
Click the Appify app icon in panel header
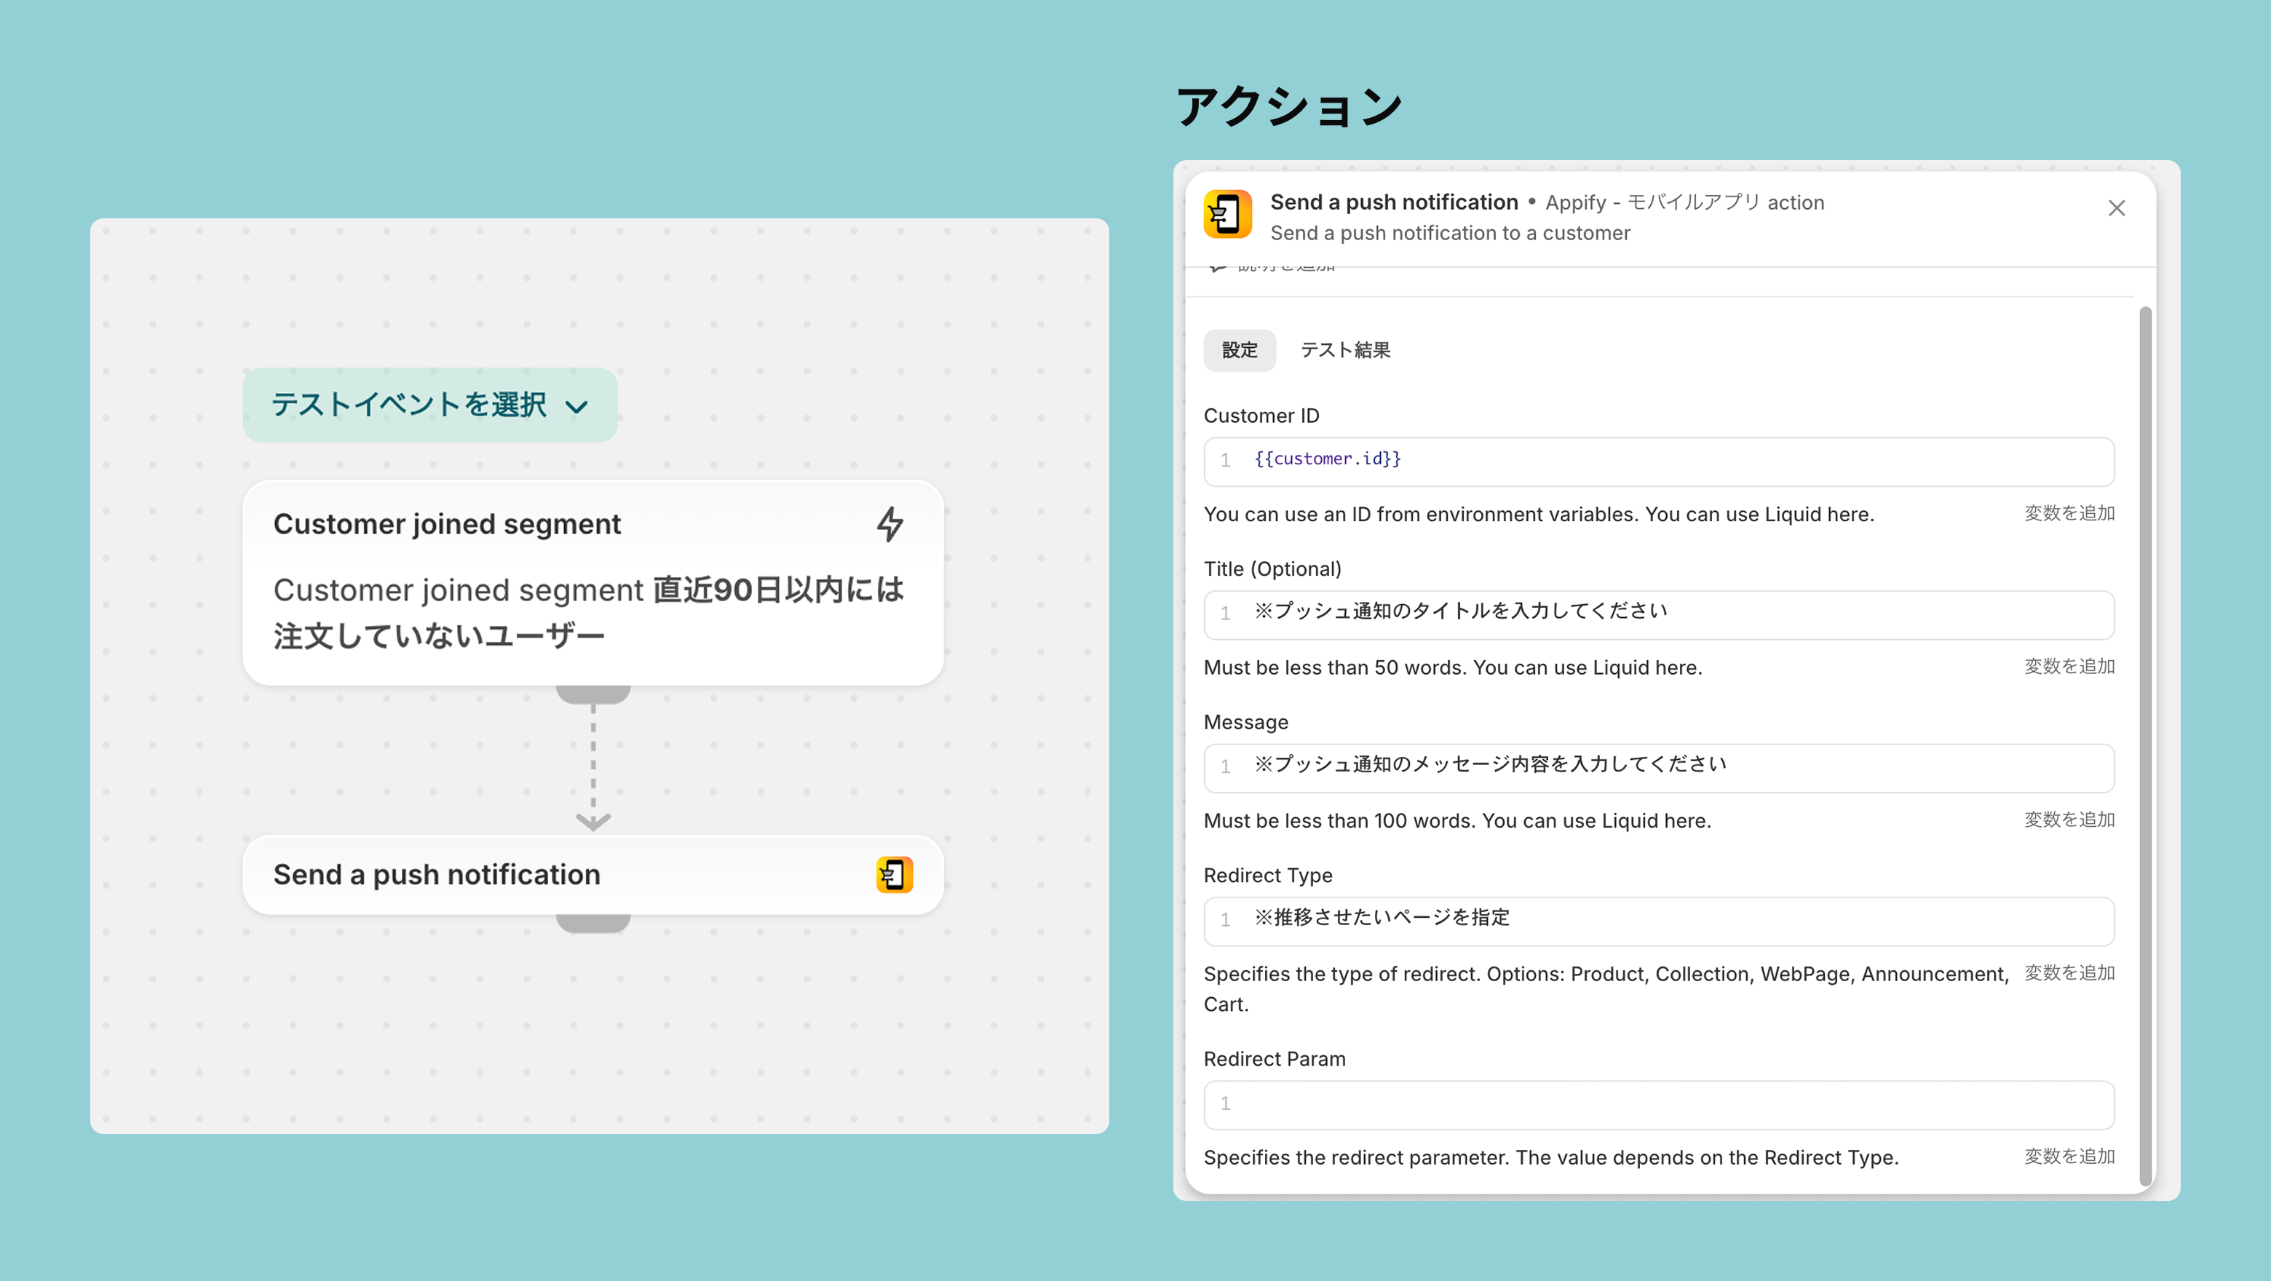point(1227,214)
